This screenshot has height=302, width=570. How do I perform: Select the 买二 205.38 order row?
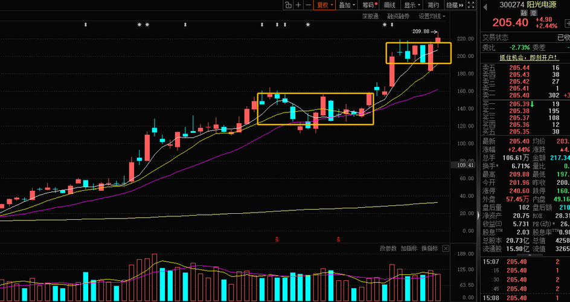(525, 111)
